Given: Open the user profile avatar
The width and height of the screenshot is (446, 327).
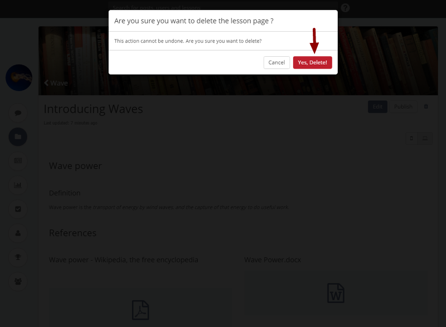Looking at the screenshot, I should point(19,77).
